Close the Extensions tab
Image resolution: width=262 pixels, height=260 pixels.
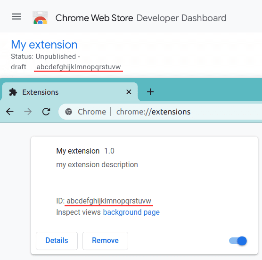[129, 92]
